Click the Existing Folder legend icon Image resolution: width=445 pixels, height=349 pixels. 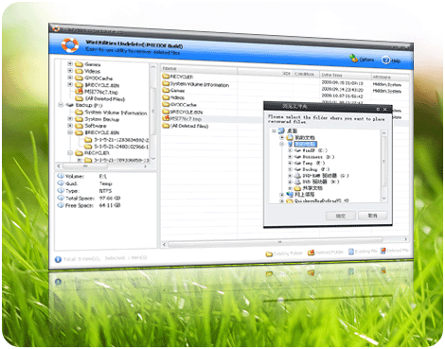coord(269,253)
